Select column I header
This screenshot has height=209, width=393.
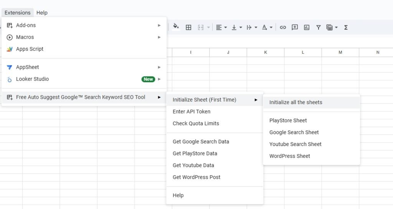[x=191, y=52]
